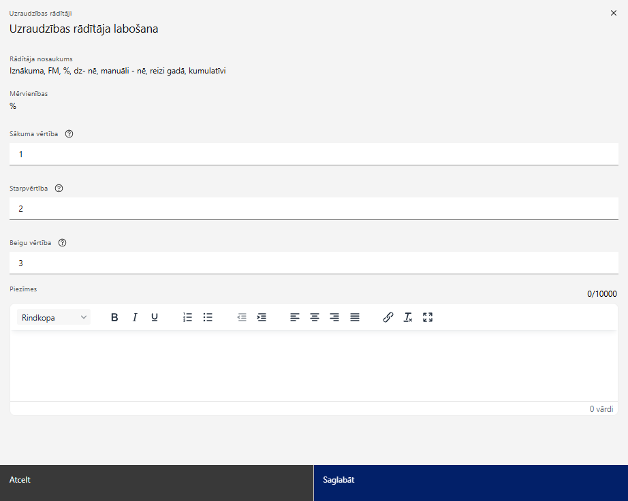The width and height of the screenshot is (628, 501).
Task: Align text to the right
Action: coord(334,317)
